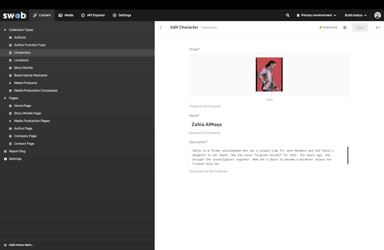384x250 pixels.
Task: Click the Name input field
Action: pyautogui.click(x=269, y=125)
